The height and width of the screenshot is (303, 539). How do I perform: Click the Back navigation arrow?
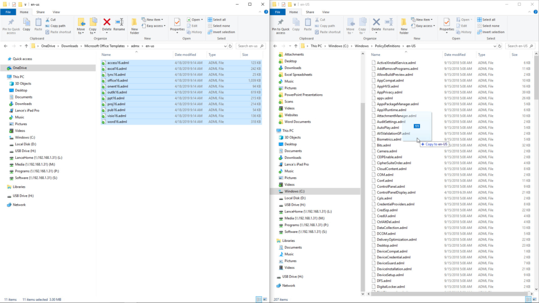(x=274, y=45)
